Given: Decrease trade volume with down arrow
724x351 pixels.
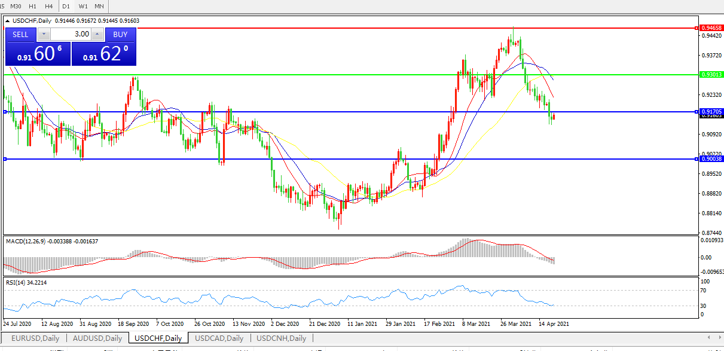Looking at the screenshot, I should 44,35.
